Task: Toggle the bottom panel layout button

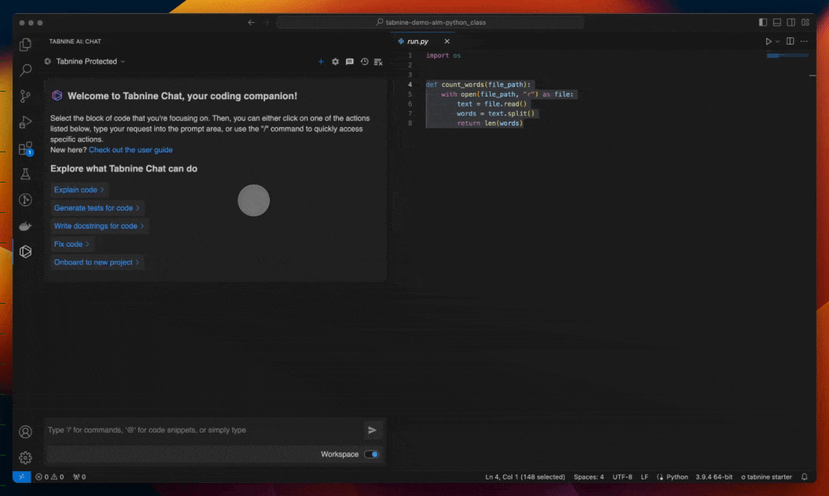Action: [777, 22]
